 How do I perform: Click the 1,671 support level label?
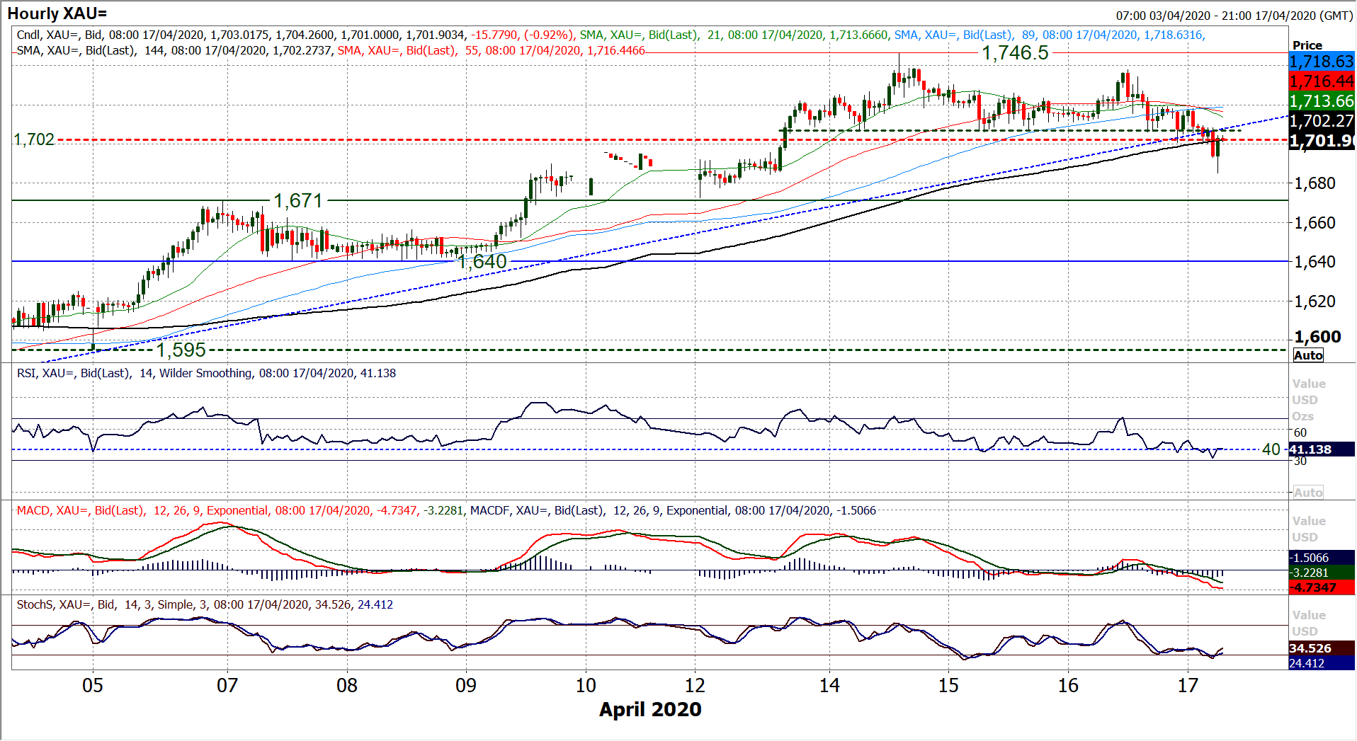298,201
